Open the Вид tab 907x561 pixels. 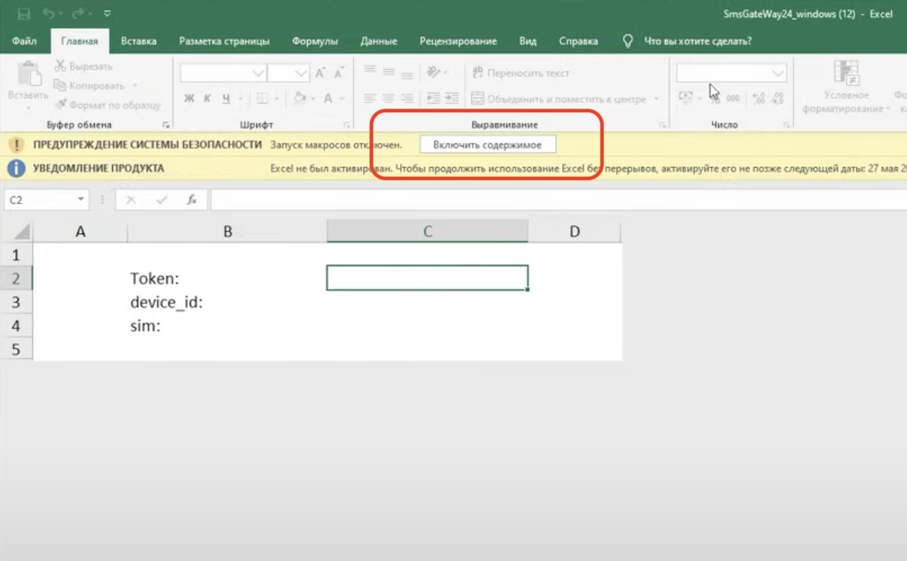pos(528,41)
